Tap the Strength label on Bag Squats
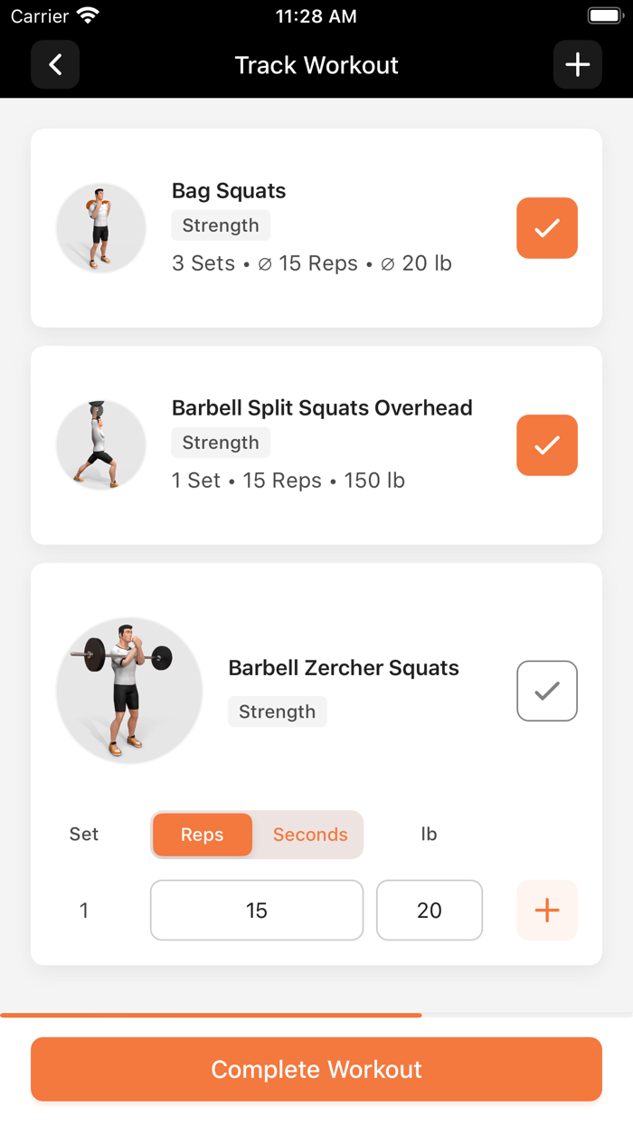This screenshot has height=1126, width=633. tap(220, 224)
